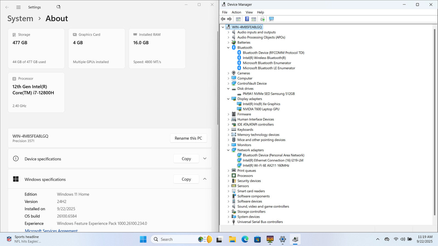Expand Device specifications section chevron

click(x=205, y=159)
